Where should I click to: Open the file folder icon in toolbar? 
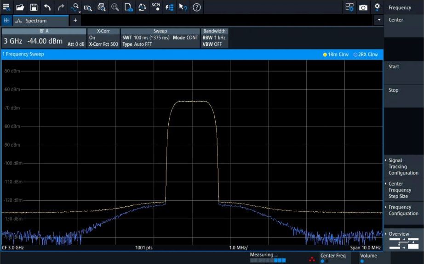pyautogui.click(x=20, y=7)
